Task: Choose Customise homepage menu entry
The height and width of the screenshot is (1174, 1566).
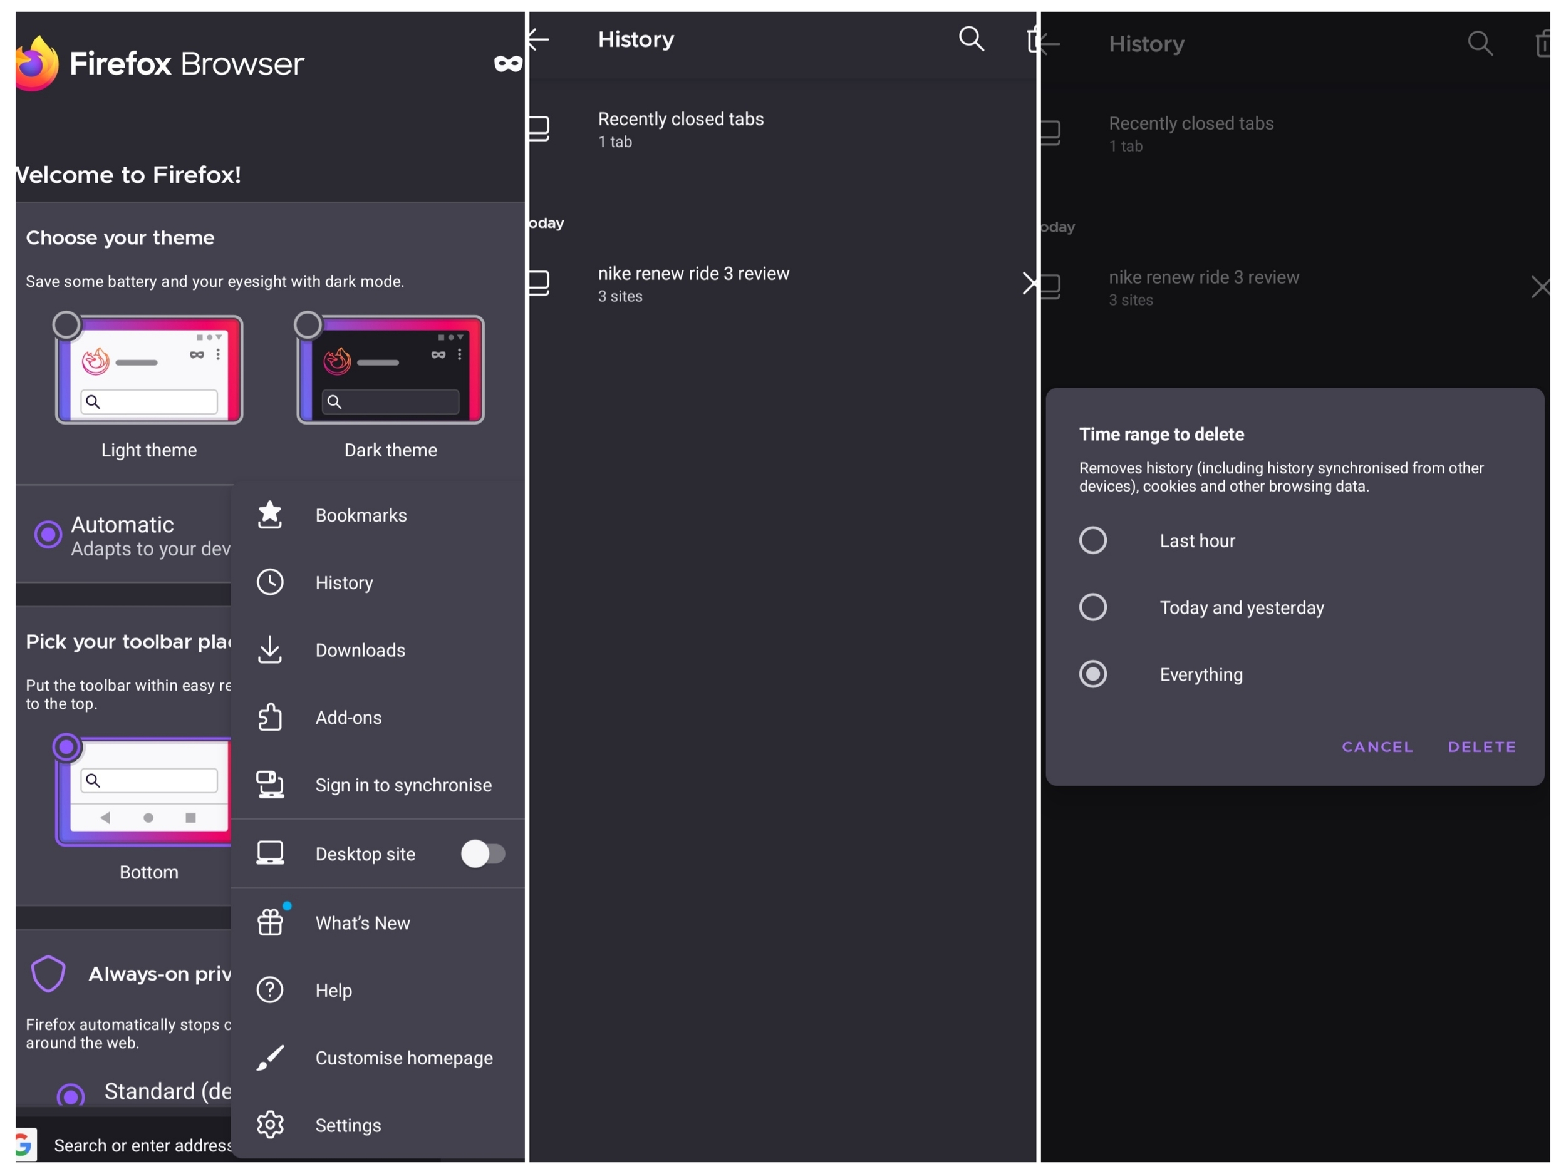Action: [x=378, y=1058]
